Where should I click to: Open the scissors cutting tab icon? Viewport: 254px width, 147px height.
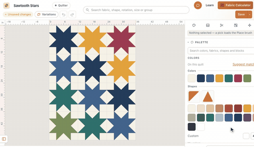point(221,25)
